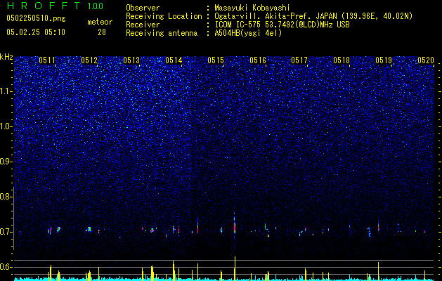Click the Receiving antenna field label
The height and width of the screenshot is (281, 442).
[162, 33]
